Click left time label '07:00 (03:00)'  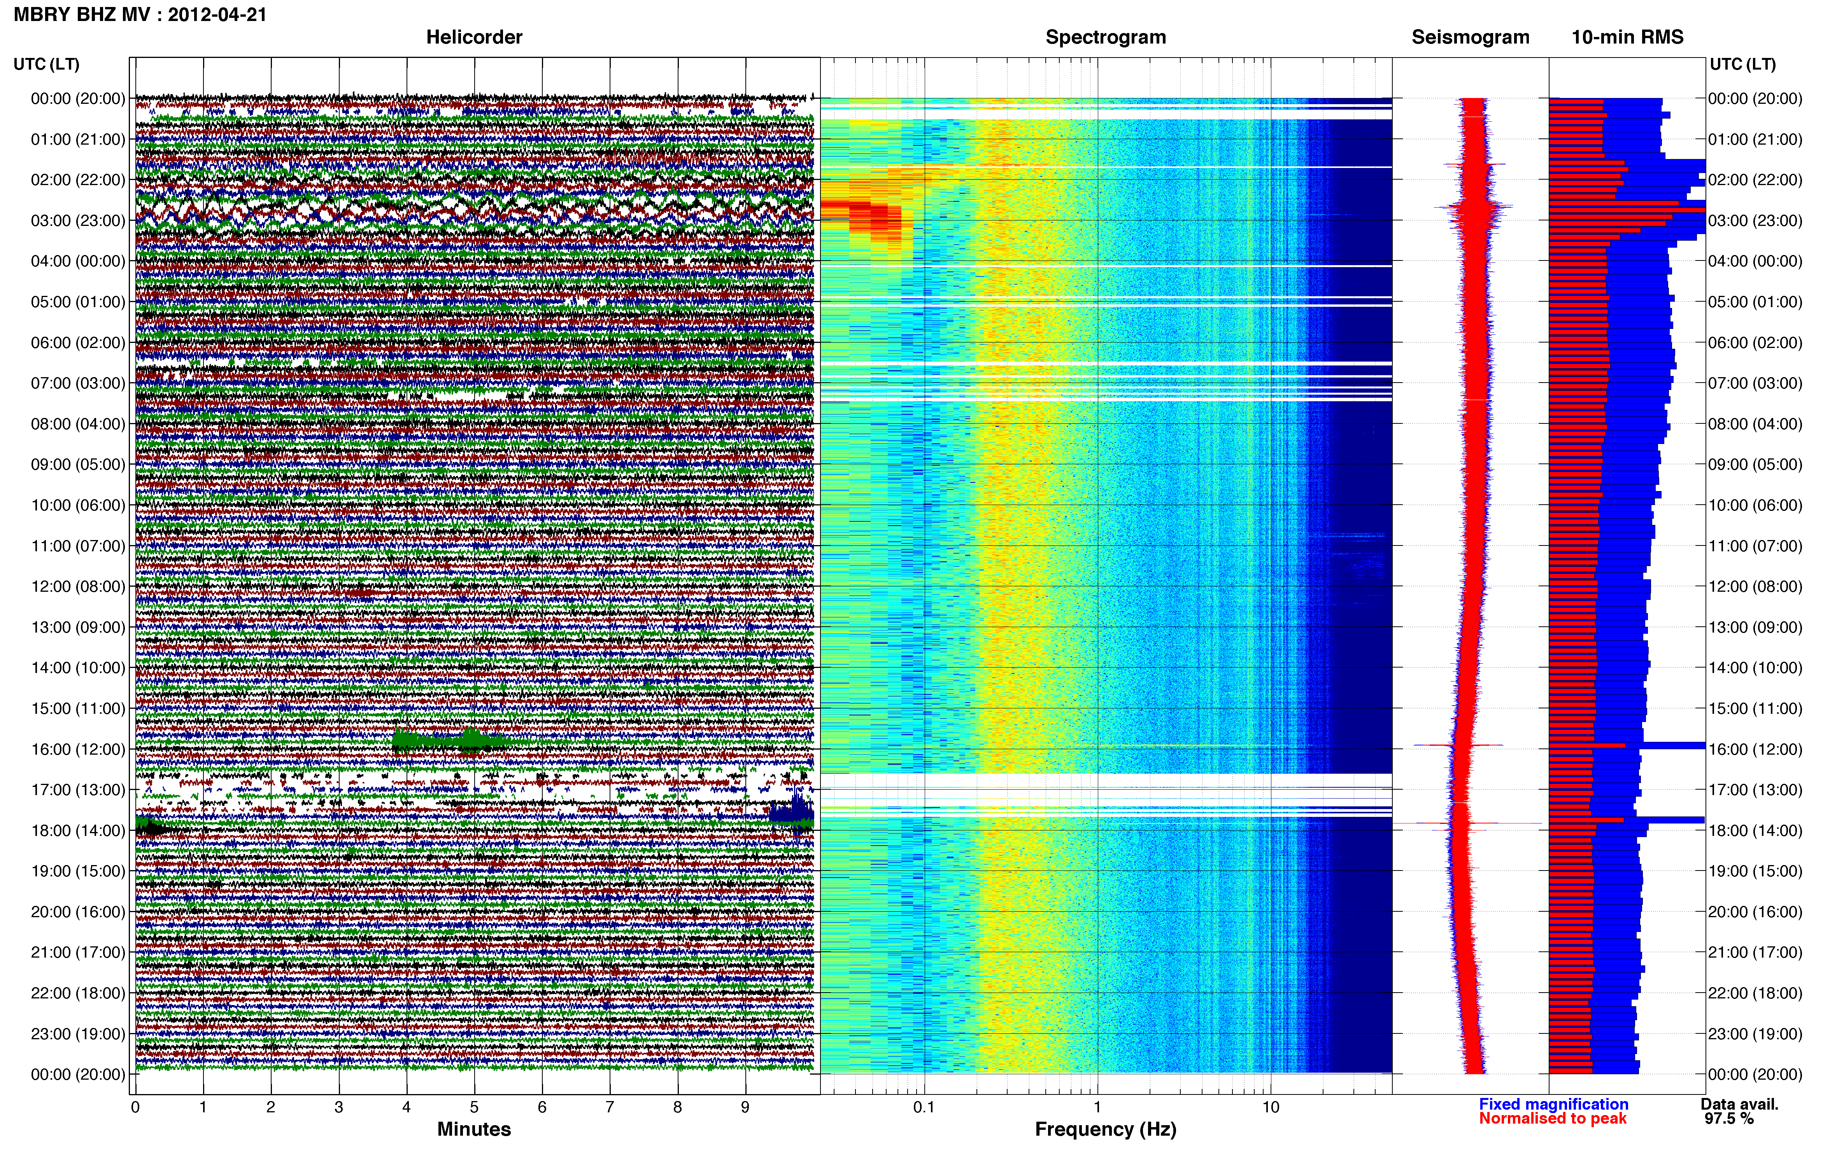pyautogui.click(x=78, y=383)
